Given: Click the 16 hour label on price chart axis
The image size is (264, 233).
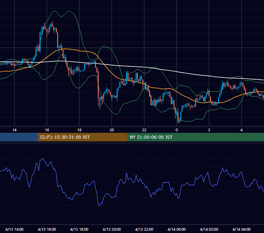Looking at the screenshot, I should [47, 130].
